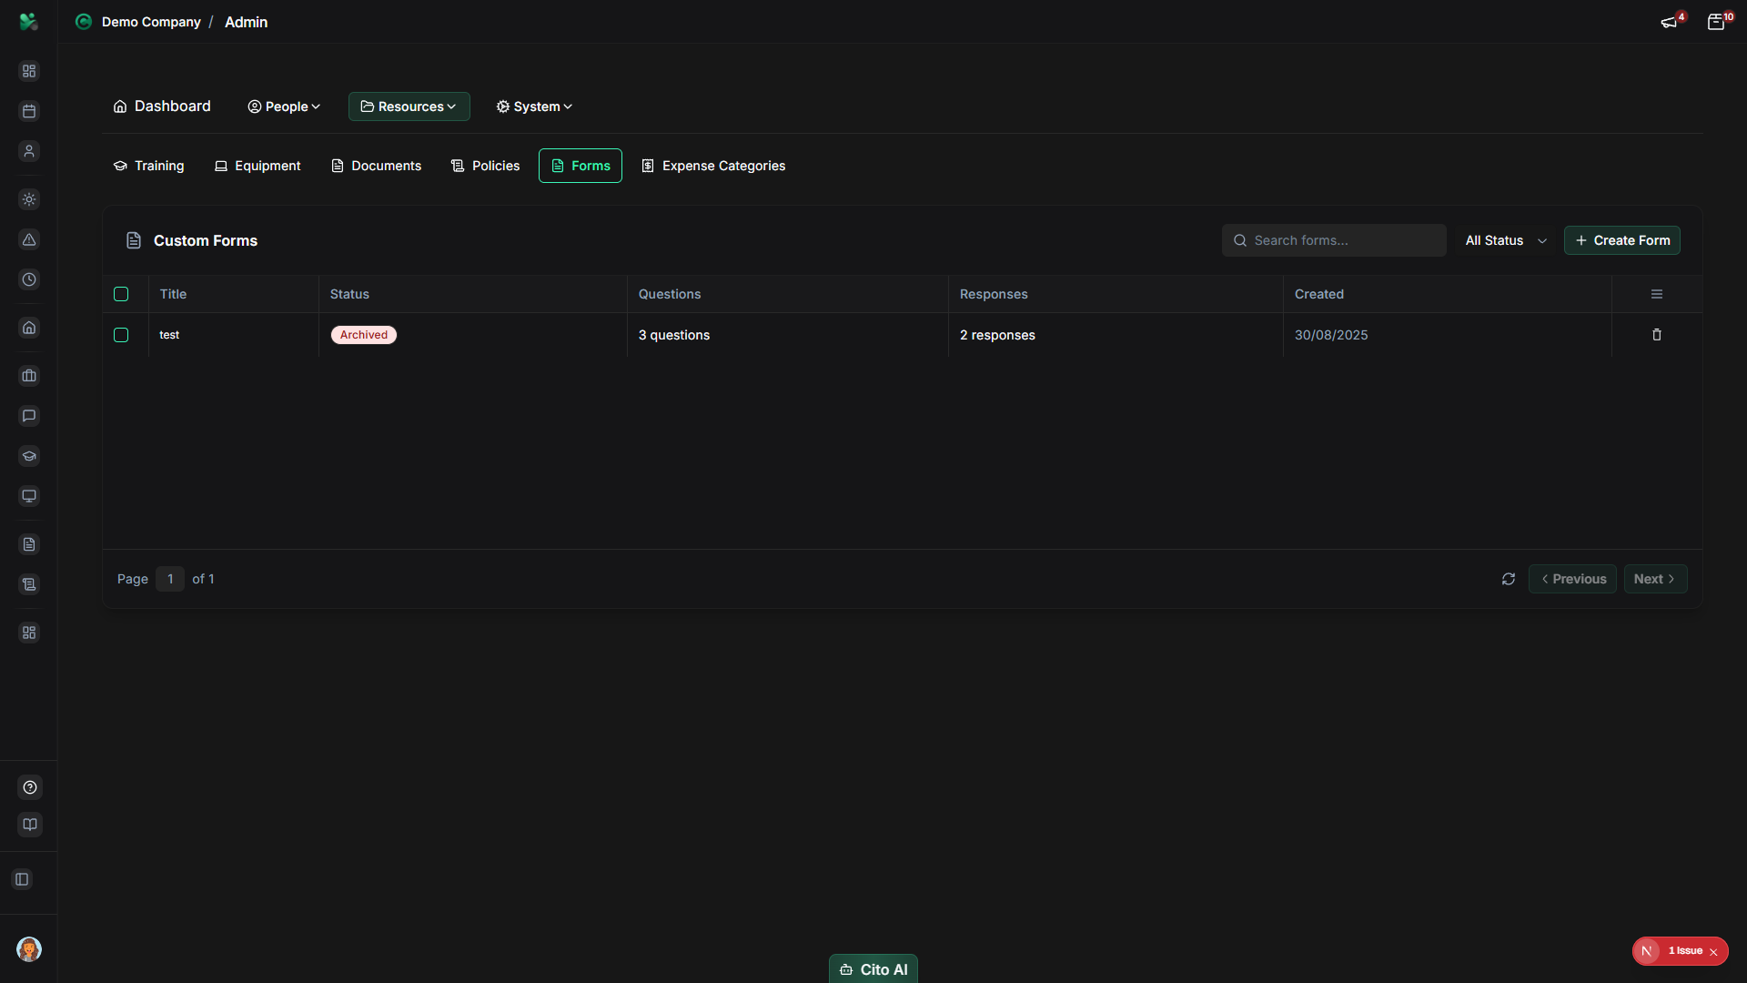Select the graduation cap training icon

point(29,456)
